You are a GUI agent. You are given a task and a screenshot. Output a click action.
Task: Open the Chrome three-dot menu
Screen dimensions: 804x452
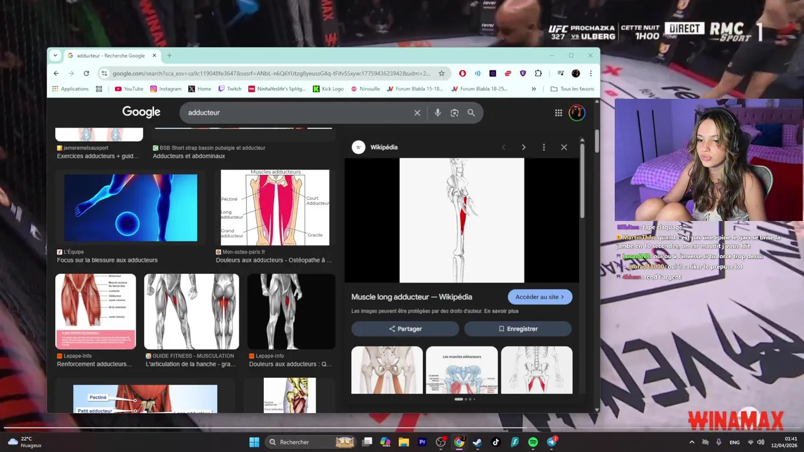590,73
